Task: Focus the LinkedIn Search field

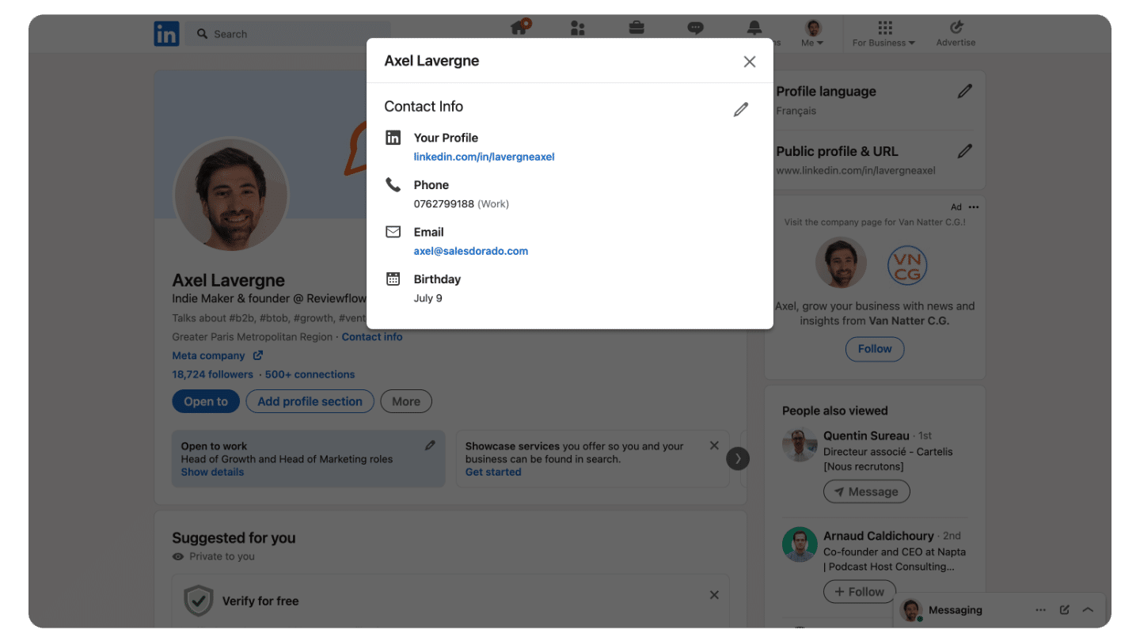Action: pos(288,34)
